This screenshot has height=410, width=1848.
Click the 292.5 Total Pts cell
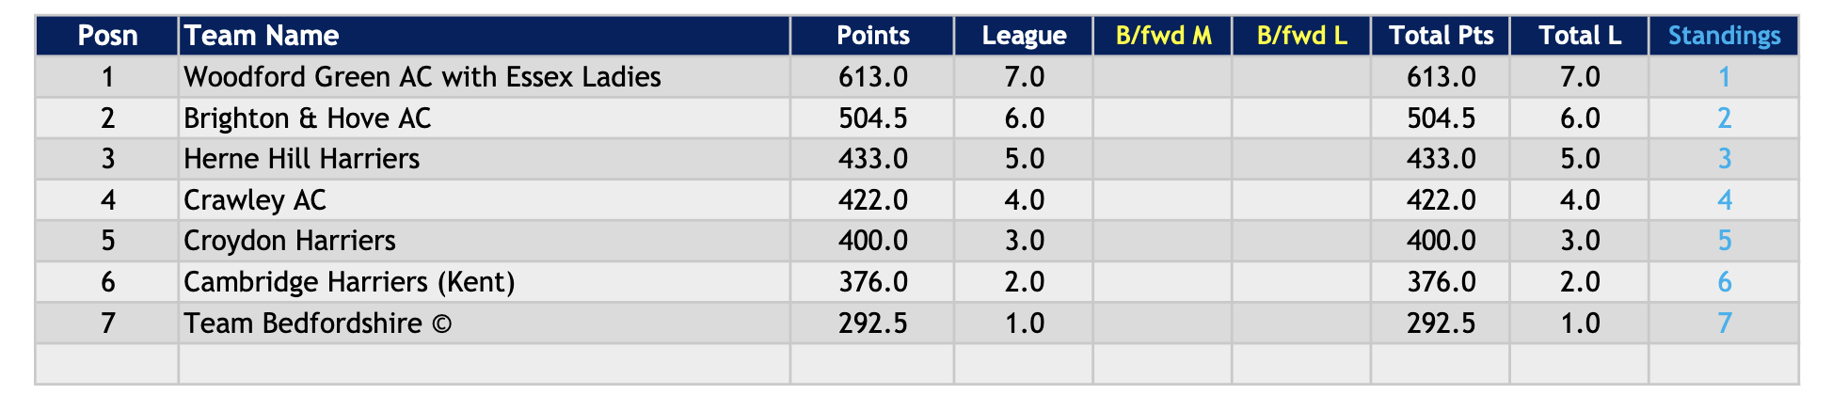pos(1441,323)
